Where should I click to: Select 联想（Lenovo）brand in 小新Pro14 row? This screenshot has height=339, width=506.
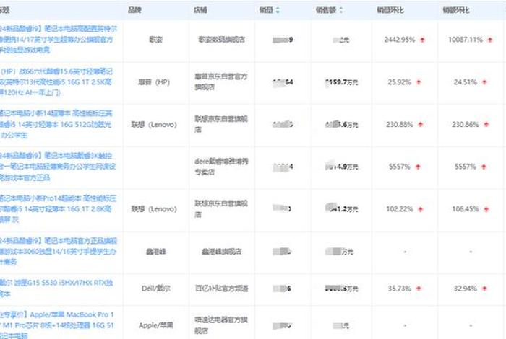coord(154,209)
